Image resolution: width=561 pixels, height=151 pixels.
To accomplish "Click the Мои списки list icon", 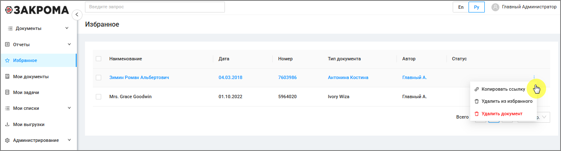I will click(7, 108).
